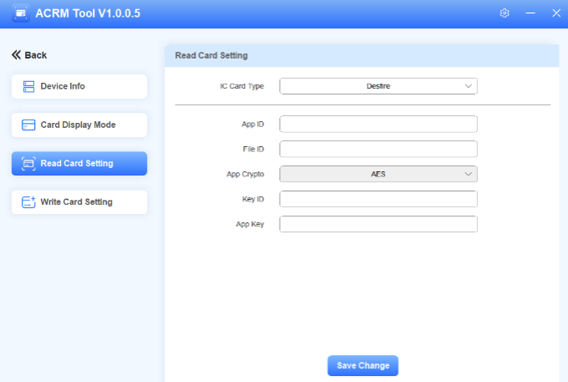Click the Write Card Setting icon
568x382 pixels.
point(28,202)
